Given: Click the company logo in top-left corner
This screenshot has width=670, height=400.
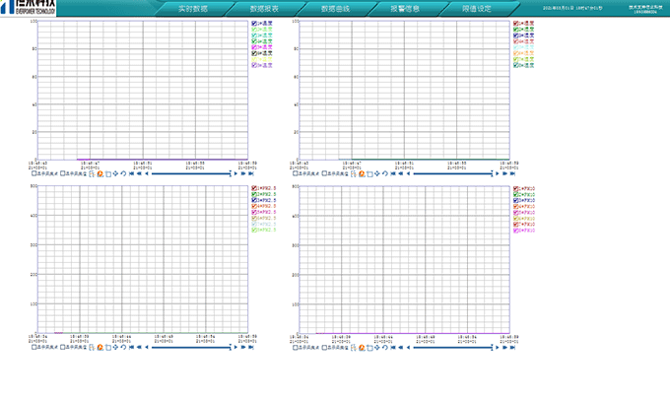Looking at the screenshot, I should pos(29,9).
